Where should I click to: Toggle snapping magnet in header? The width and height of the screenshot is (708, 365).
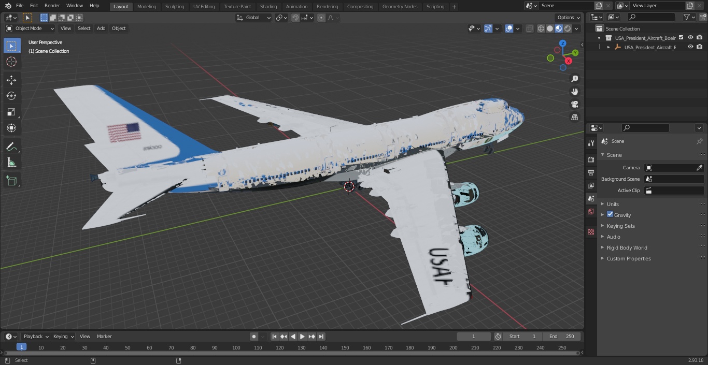[x=295, y=18]
